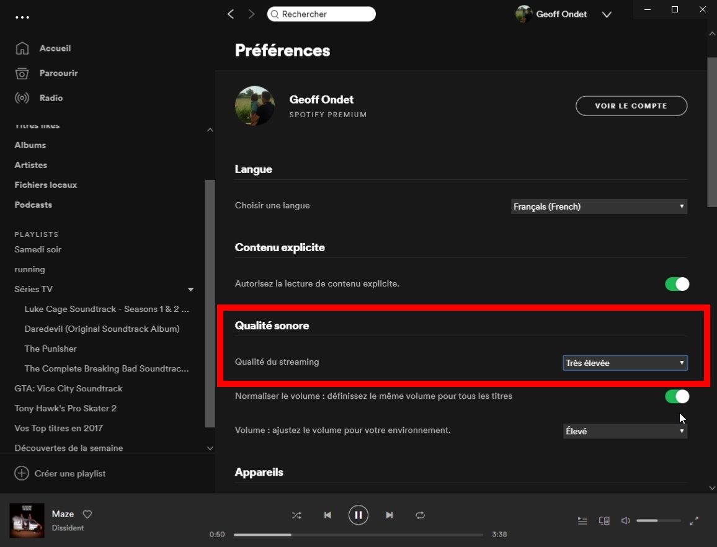This screenshot has height=547, width=717.
Task: Click the Rechercher search field
Action: [321, 14]
